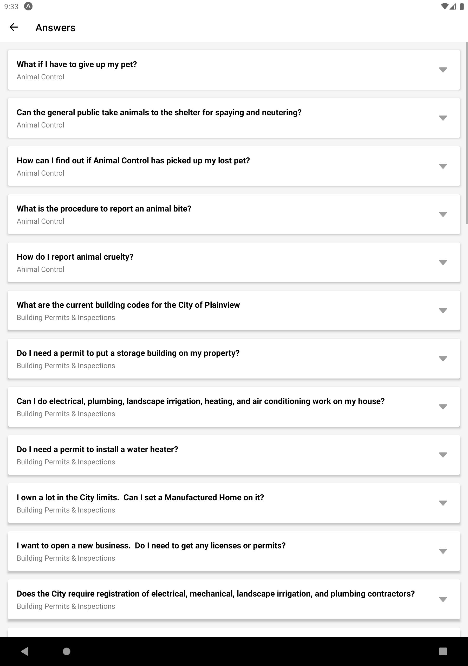
Task: Expand water heater permit dropdown arrow
Action: pos(443,455)
